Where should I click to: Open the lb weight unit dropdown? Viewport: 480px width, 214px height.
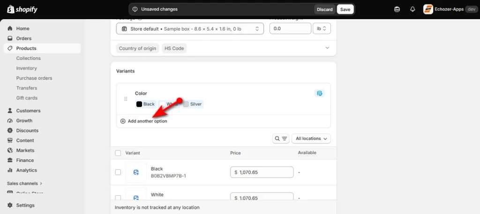coord(322,29)
